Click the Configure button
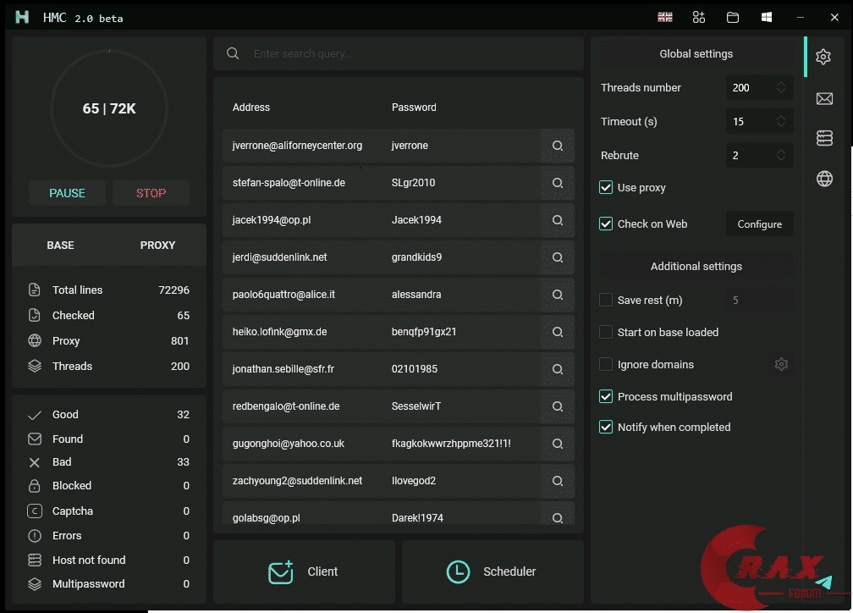This screenshot has width=853, height=613. pyautogui.click(x=759, y=224)
